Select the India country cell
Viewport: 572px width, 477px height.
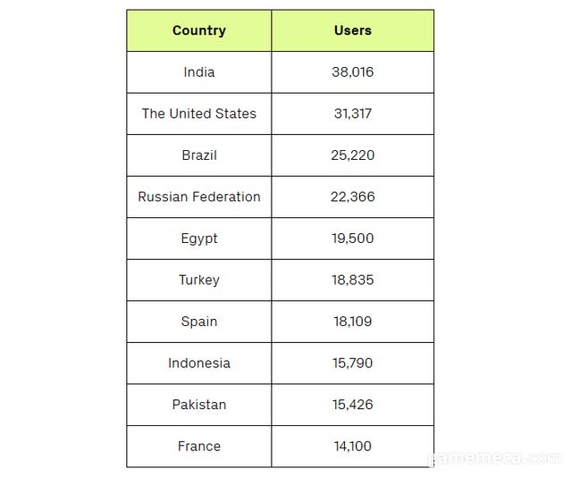click(x=198, y=72)
